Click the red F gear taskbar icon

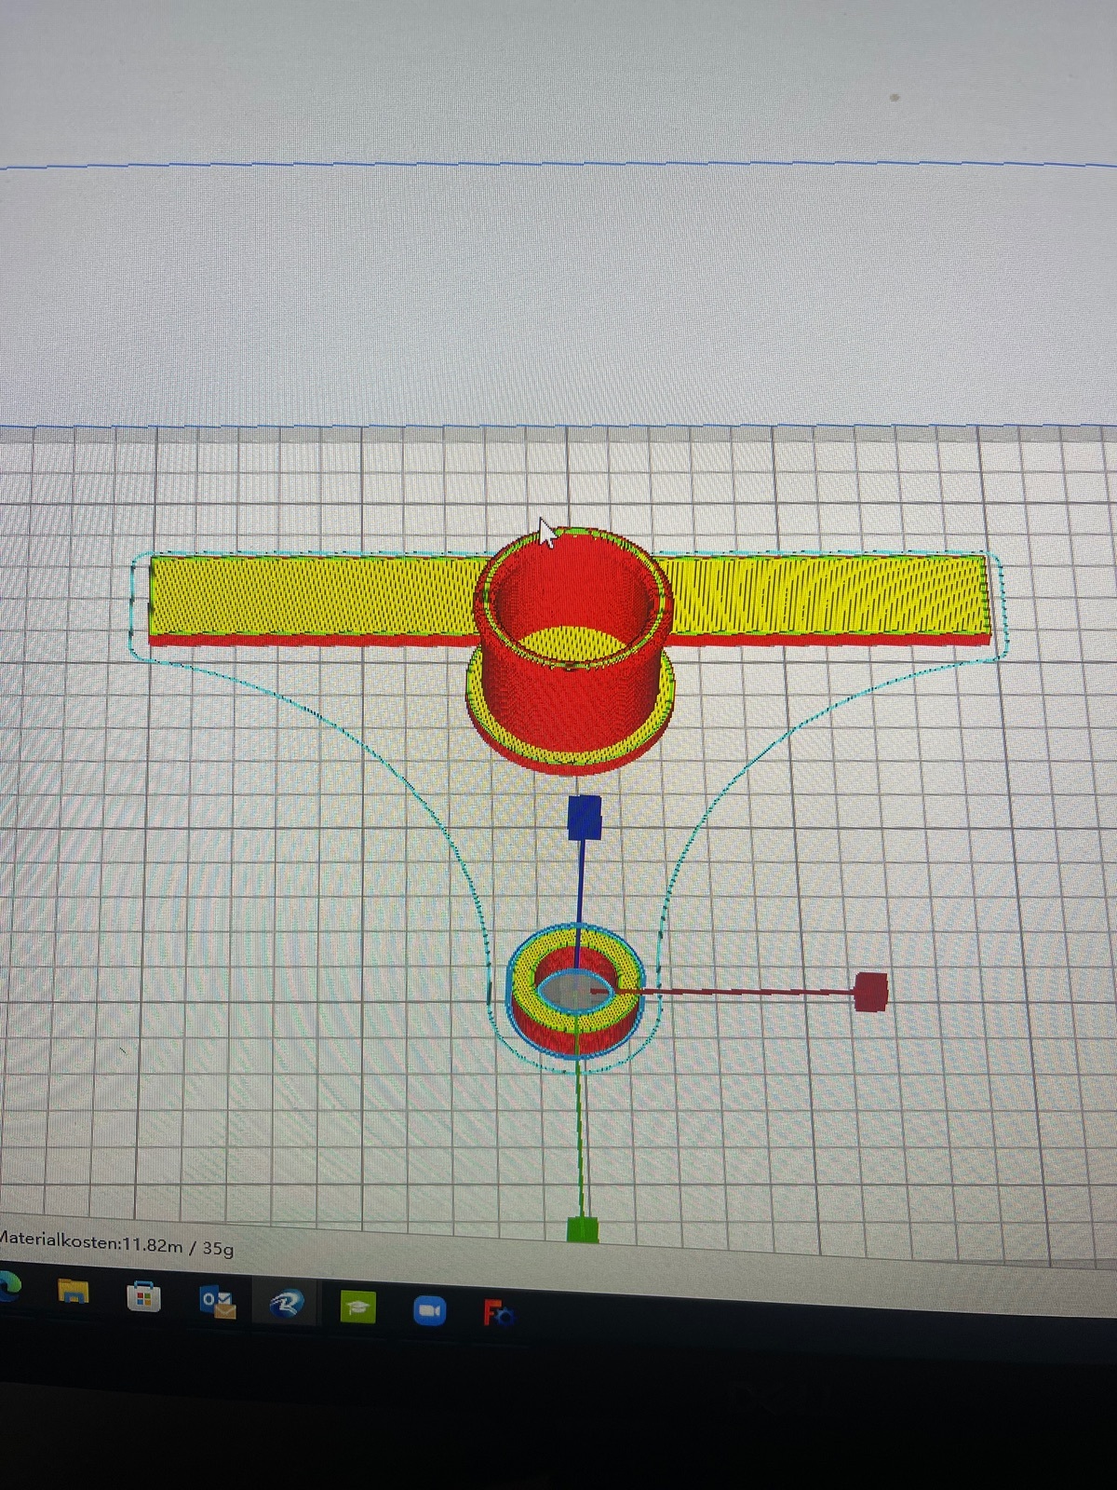coord(498,1314)
